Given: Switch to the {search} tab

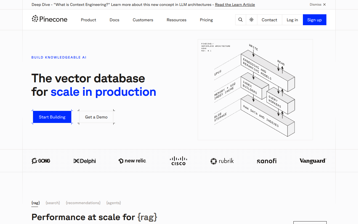Looking at the screenshot, I should [53, 203].
